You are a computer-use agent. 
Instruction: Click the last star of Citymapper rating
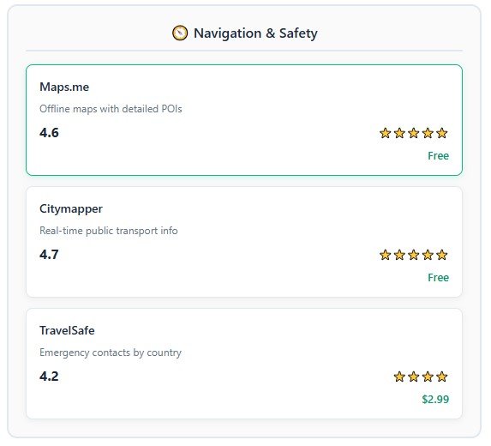(x=442, y=255)
